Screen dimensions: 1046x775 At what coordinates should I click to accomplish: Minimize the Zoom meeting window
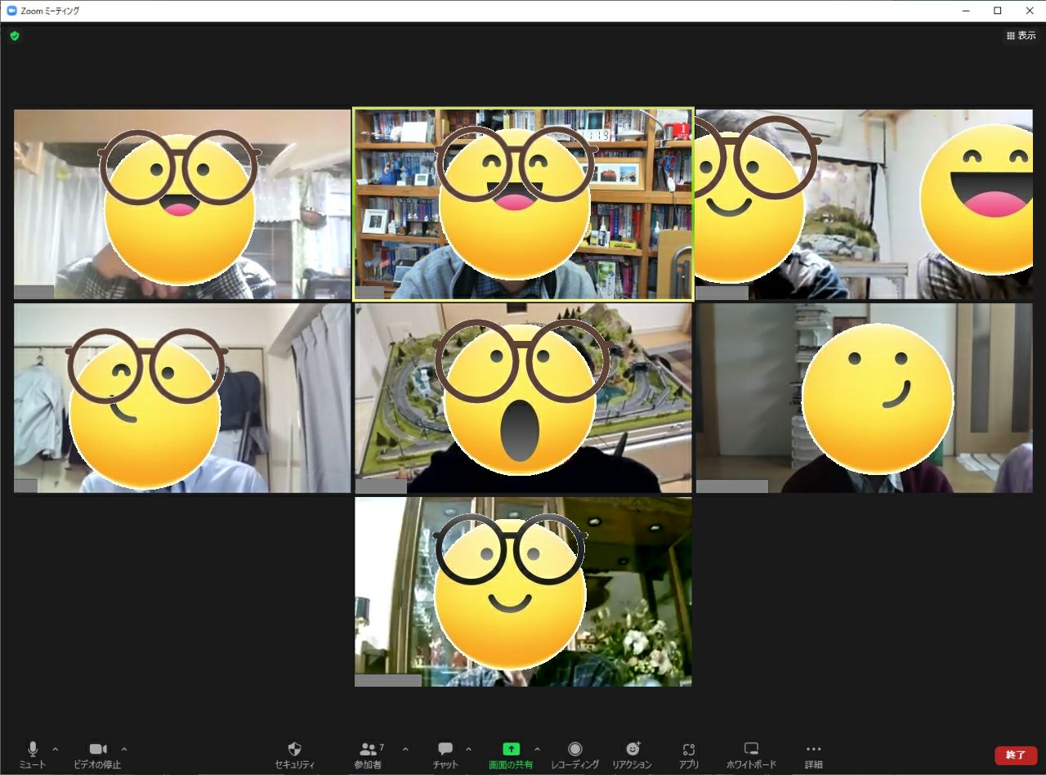966,11
